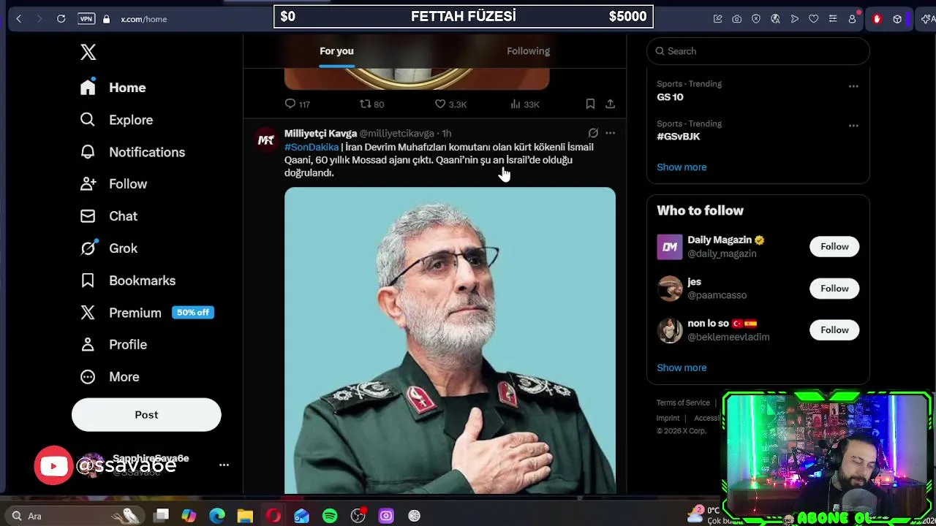Follow Daily Magazin account
The width and height of the screenshot is (936, 526).
pos(834,247)
